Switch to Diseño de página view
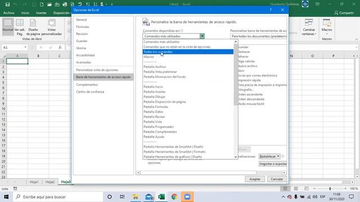This screenshot has width=360, height=202. 33,27
